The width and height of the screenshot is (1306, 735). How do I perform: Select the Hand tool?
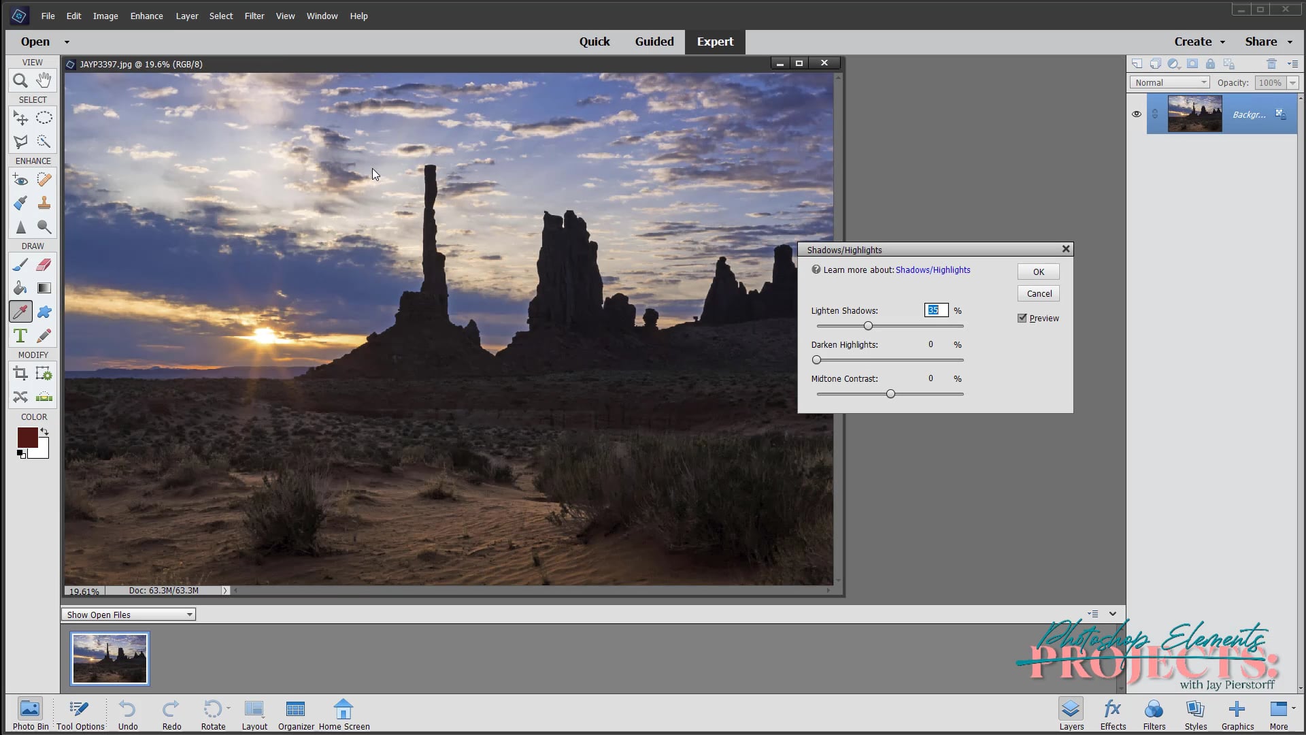[44, 81]
